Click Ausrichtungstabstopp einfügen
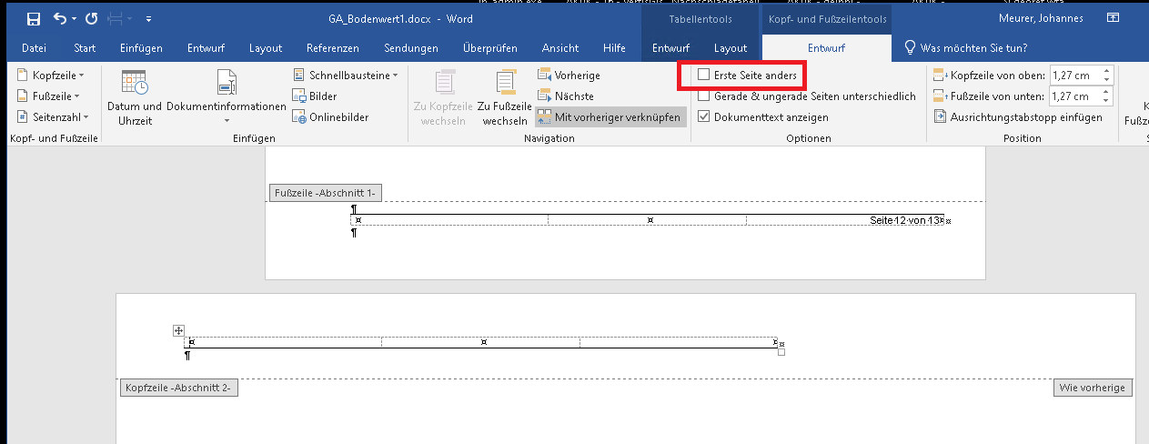This screenshot has height=444, width=1149. coord(1019,116)
